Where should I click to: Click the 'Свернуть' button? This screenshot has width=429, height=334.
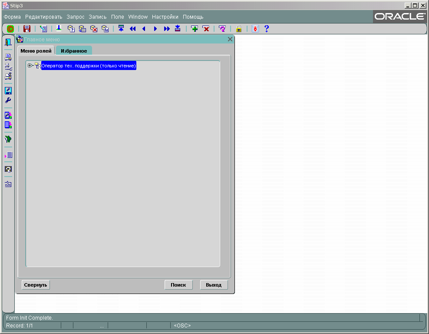pyautogui.click(x=36, y=285)
